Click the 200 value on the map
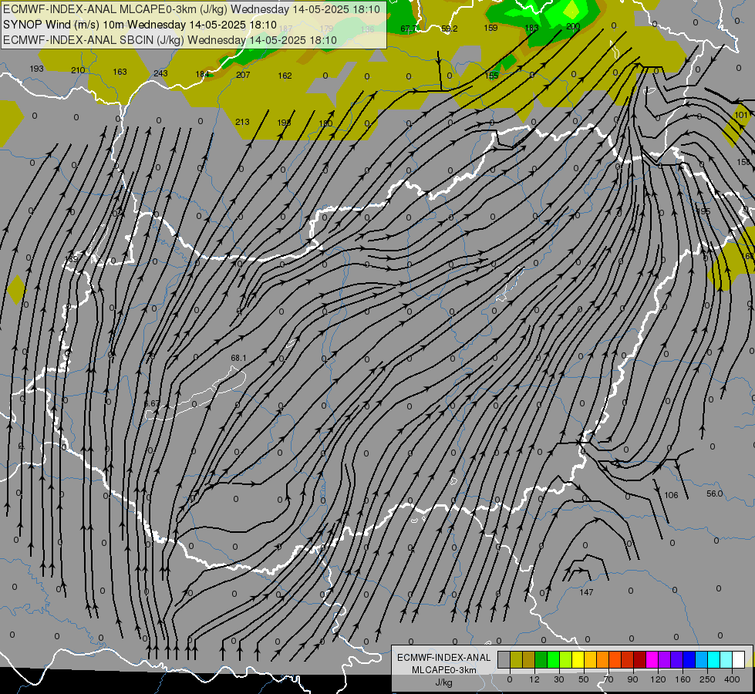755x694 pixels. 573,26
